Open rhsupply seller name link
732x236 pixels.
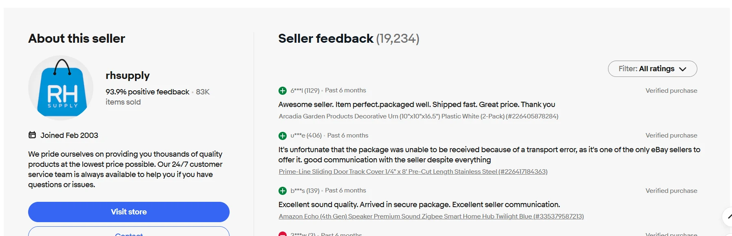(128, 76)
